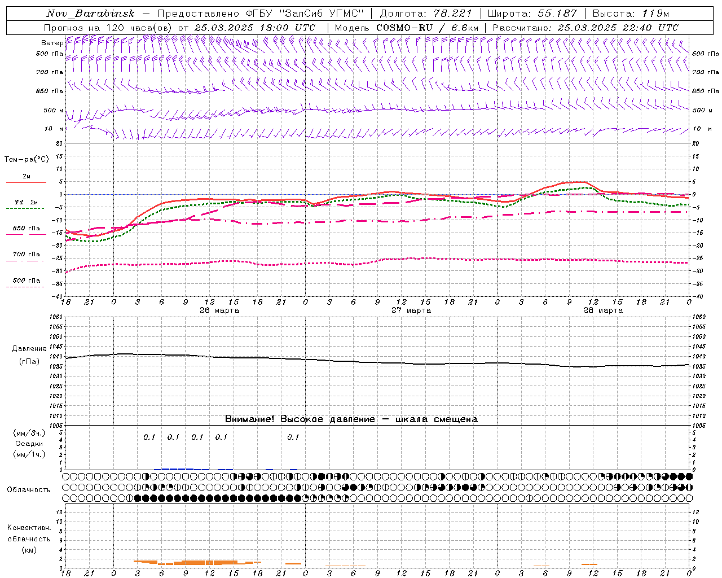Click the Nov_Barabinsk station title

pos(90,14)
